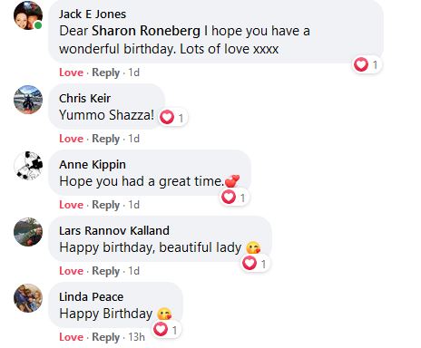Open 1d timestamp on Jack's comment
The width and height of the screenshot is (421, 348).
click(134, 72)
